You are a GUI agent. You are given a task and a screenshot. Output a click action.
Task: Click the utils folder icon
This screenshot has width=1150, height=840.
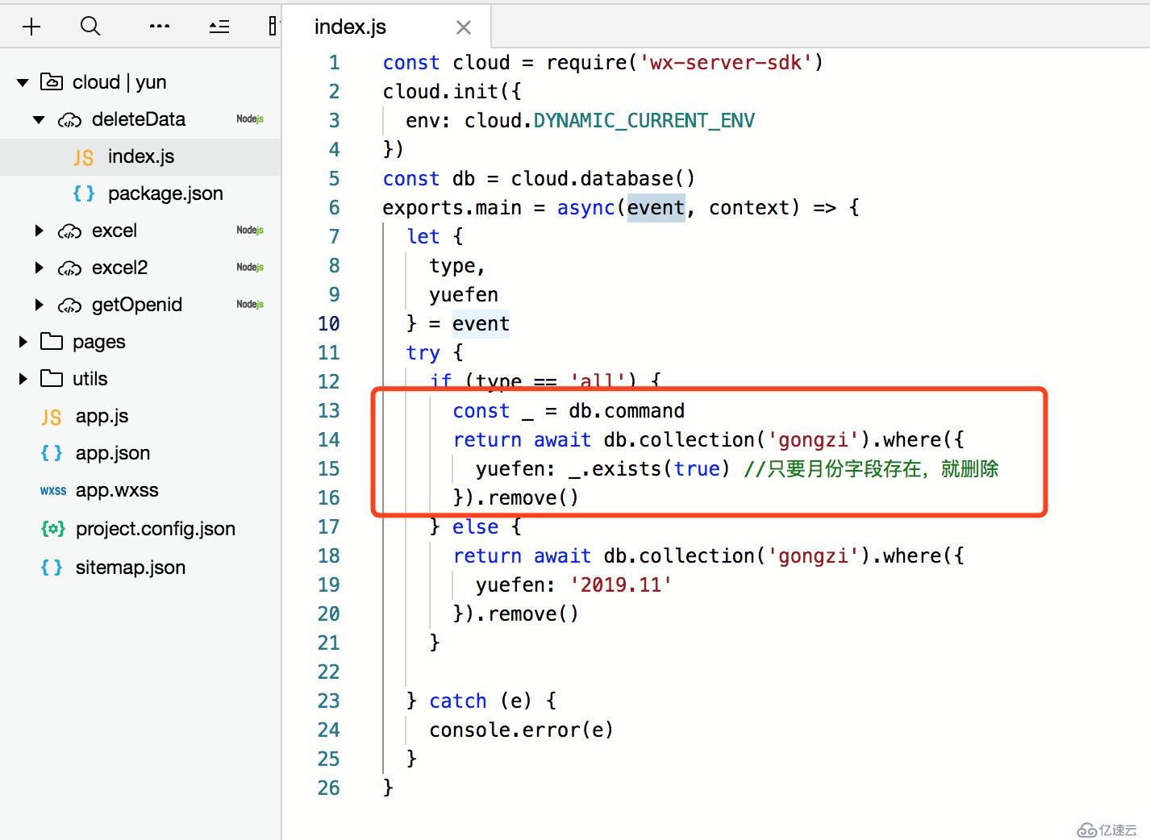pos(52,378)
